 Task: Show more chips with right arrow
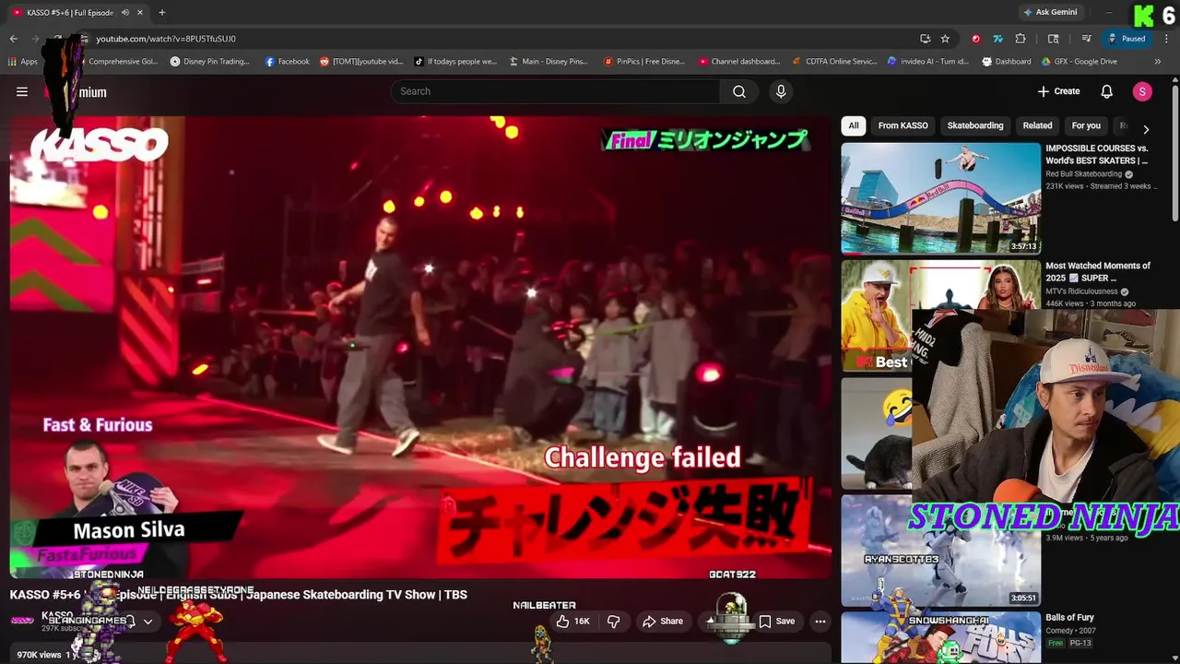(x=1146, y=129)
